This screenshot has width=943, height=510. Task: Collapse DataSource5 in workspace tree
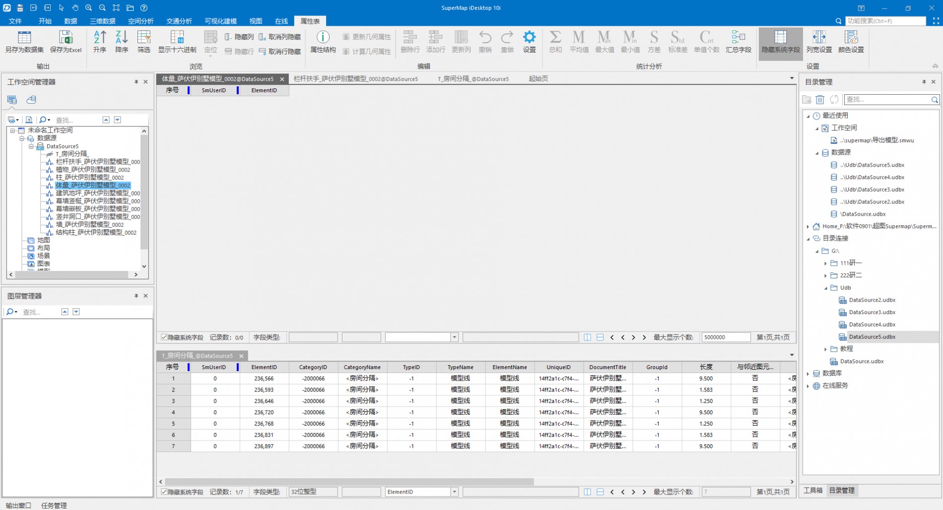click(31, 146)
